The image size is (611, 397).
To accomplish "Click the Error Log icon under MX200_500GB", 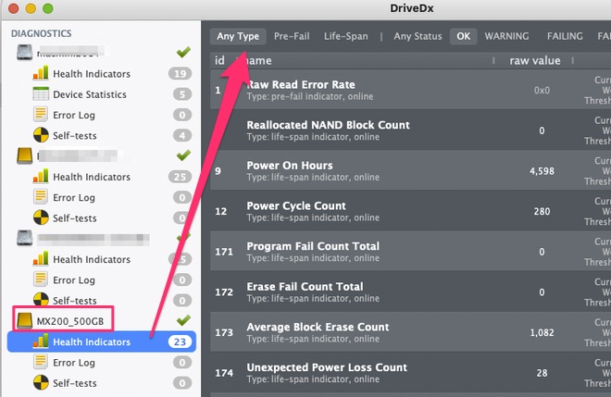I will point(41,363).
